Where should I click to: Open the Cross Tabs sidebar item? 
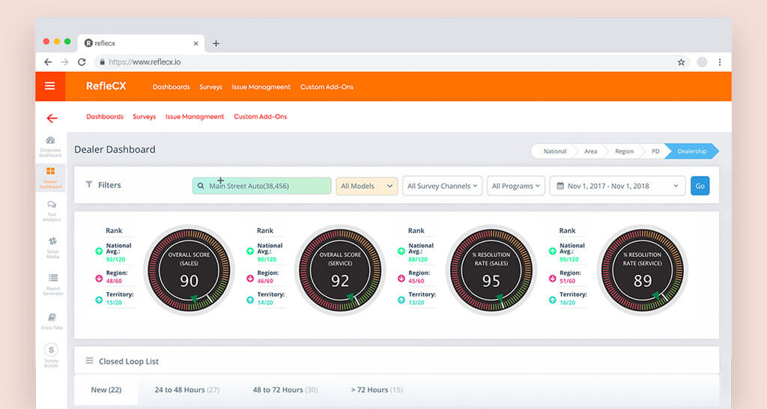tap(51, 321)
